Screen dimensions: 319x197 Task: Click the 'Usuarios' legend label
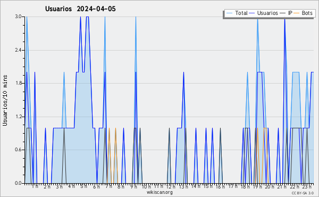[x=267, y=13]
